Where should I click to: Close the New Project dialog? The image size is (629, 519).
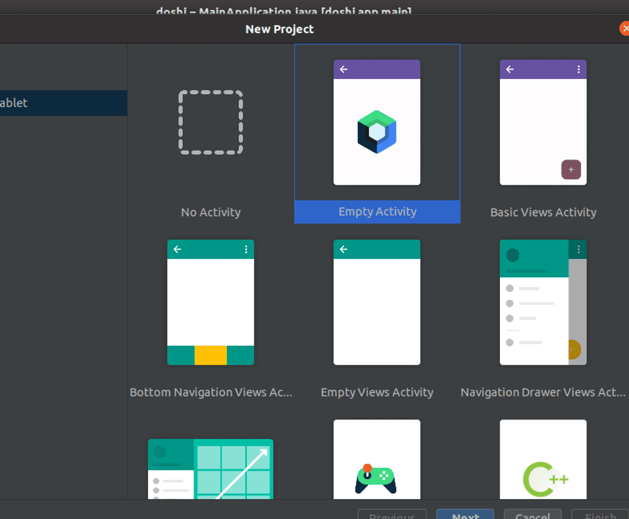pos(625,29)
